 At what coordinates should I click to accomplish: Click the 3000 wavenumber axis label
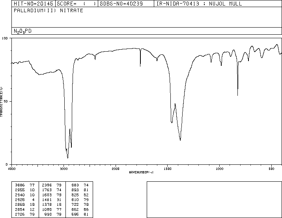click(63, 169)
